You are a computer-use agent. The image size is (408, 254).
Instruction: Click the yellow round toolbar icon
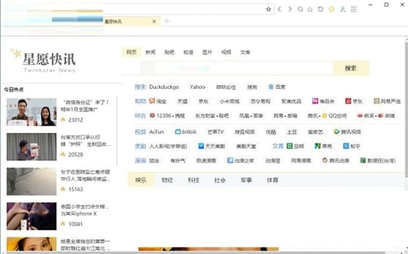point(332,9)
